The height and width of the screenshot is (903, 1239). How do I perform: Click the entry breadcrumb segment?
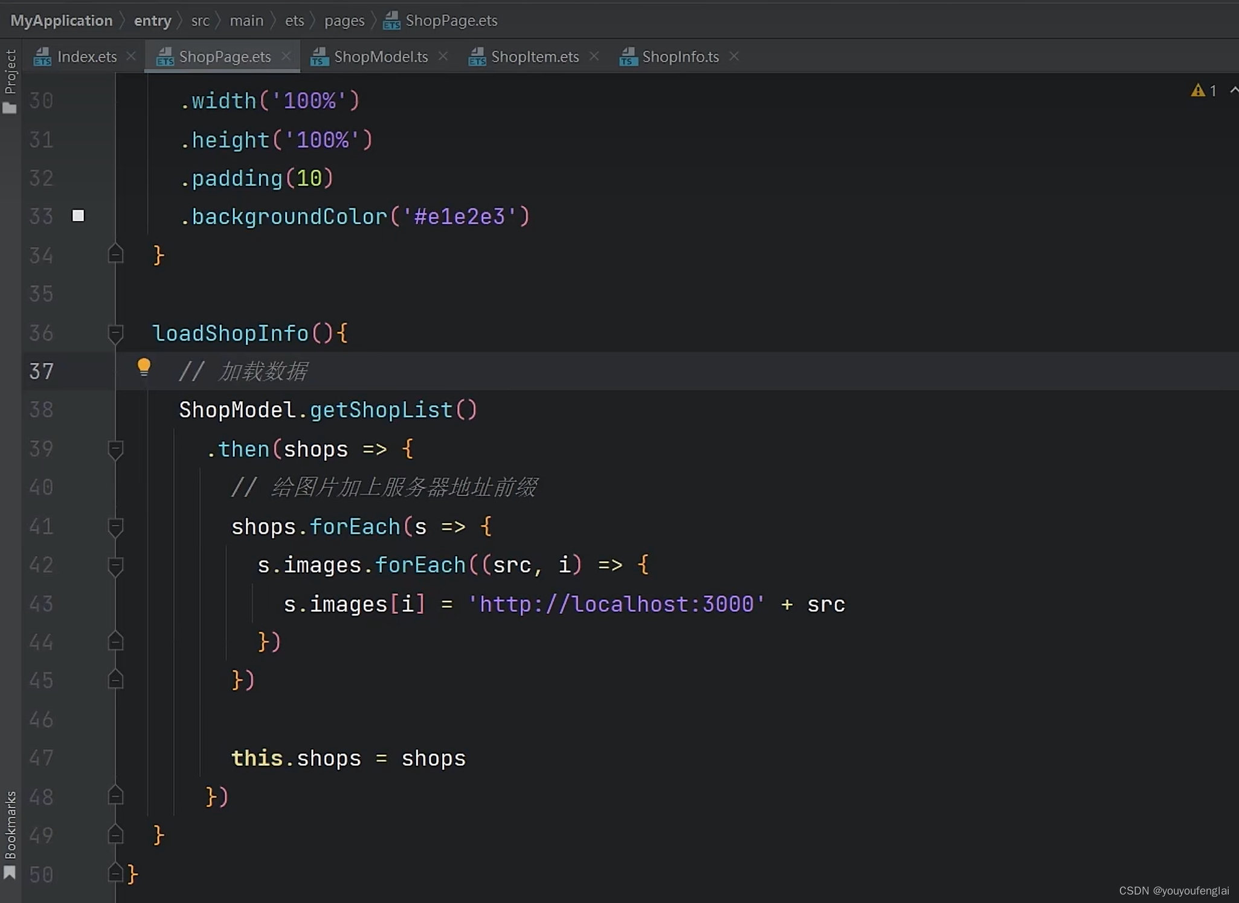pos(152,21)
